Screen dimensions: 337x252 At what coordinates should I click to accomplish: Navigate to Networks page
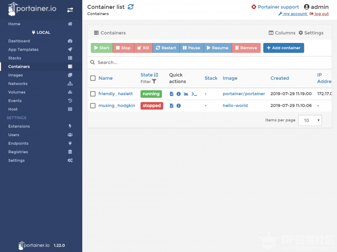(x=18, y=84)
